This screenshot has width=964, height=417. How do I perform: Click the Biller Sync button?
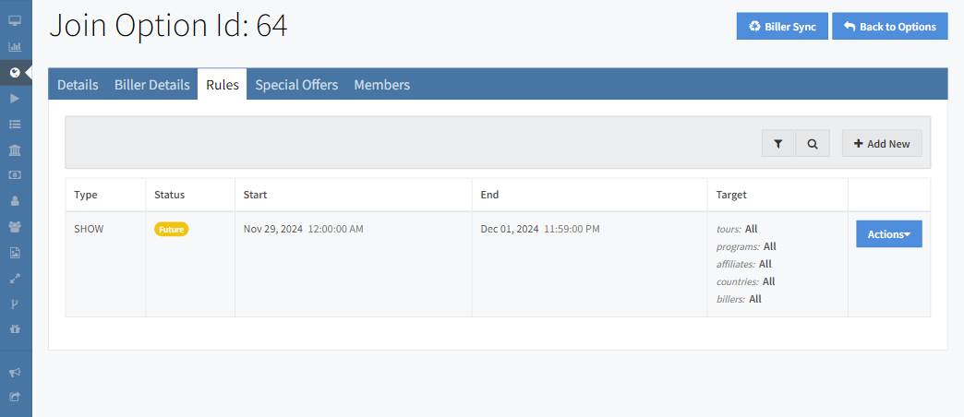(781, 27)
